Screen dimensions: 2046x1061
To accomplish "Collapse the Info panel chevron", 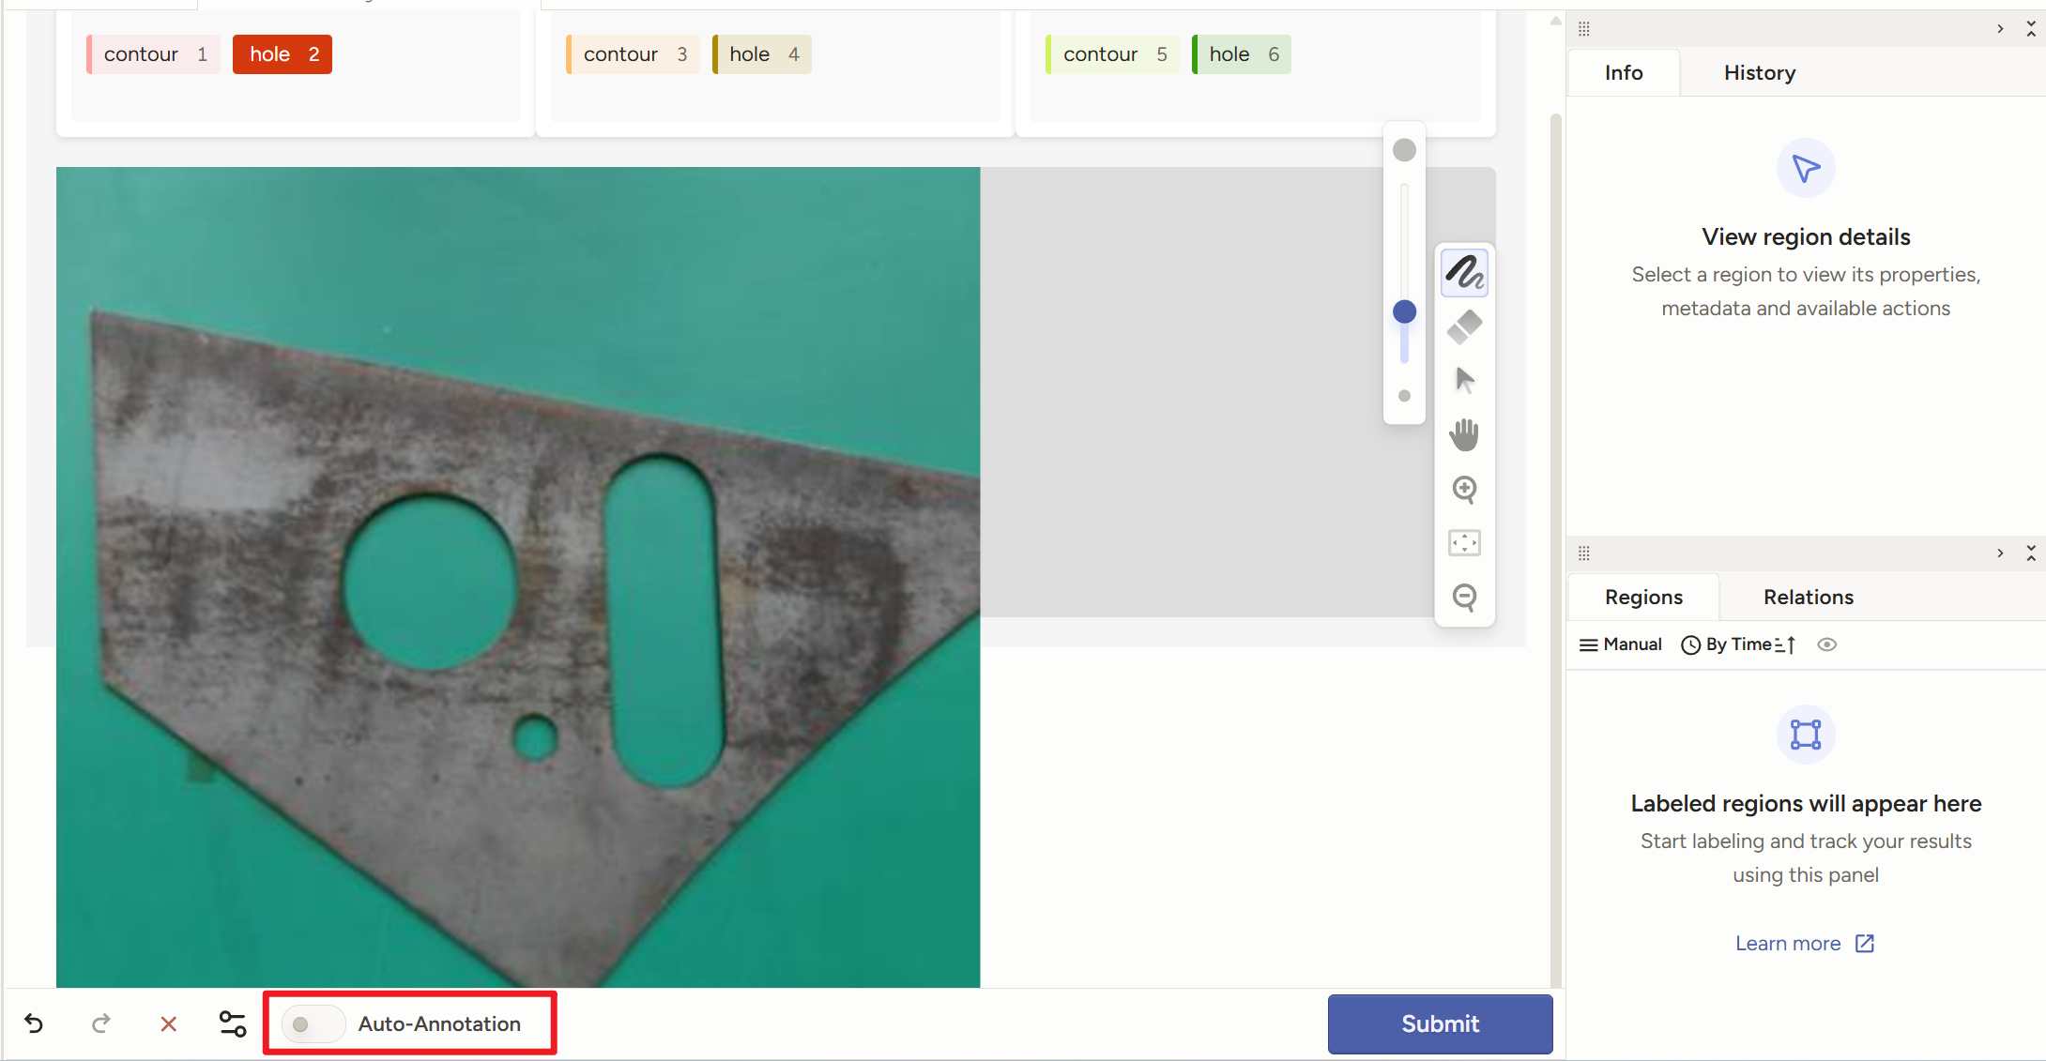I will [2000, 29].
